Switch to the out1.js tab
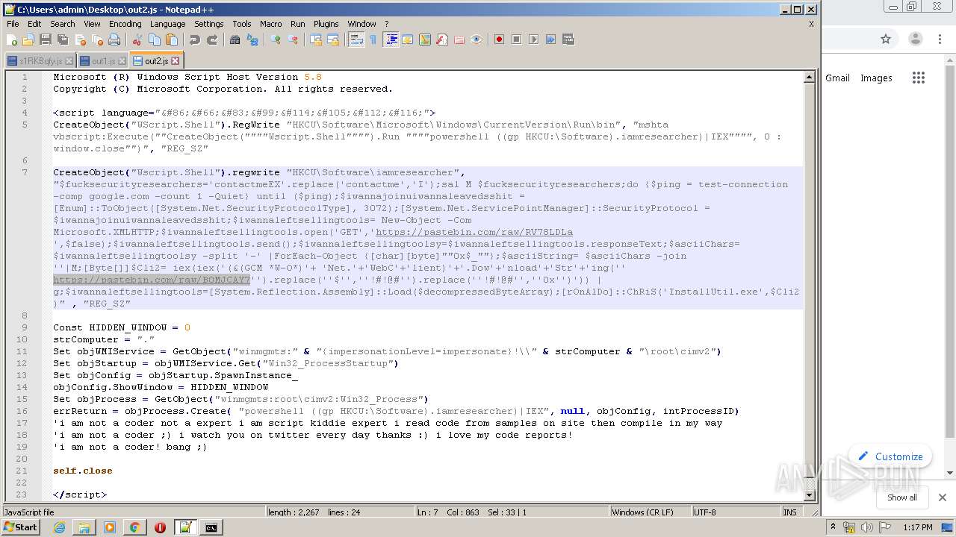Screen dimensions: 956x537 coord(102,61)
